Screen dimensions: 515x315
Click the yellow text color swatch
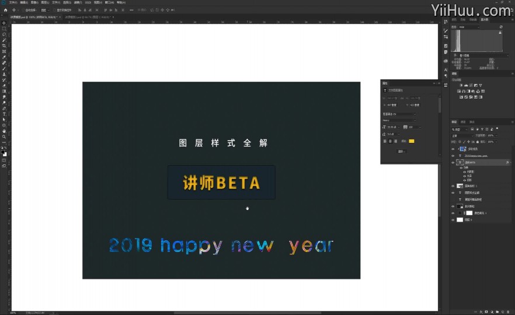412,141
